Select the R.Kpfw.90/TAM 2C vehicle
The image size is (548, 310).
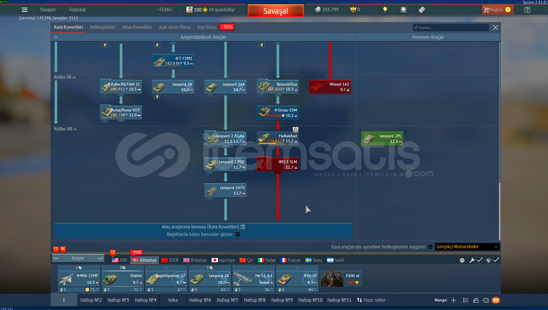coord(121,87)
